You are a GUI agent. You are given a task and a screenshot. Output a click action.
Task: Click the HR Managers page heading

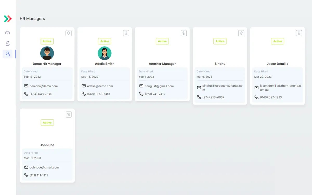(32, 19)
